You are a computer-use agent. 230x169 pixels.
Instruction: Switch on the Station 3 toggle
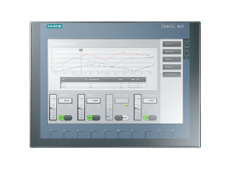pos(122,118)
